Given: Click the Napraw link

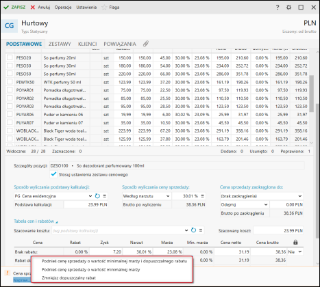Looking at the screenshot, I should (x=21, y=280).
